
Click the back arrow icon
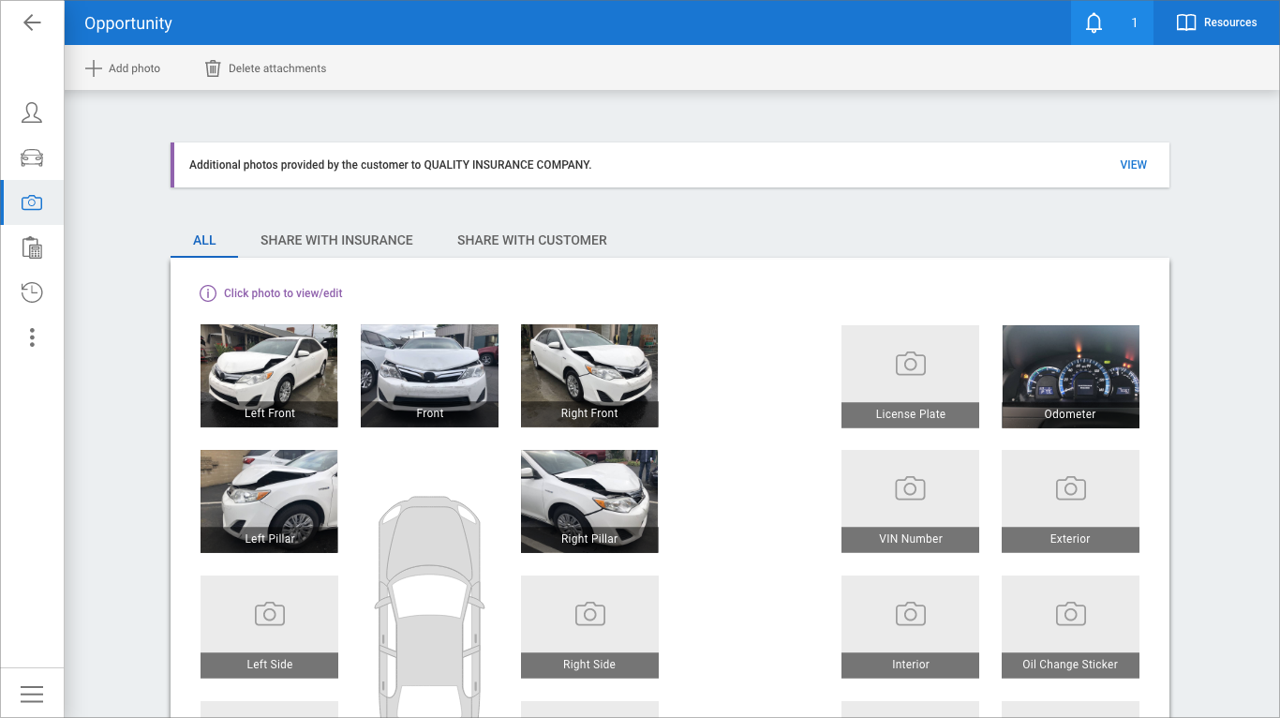point(32,22)
